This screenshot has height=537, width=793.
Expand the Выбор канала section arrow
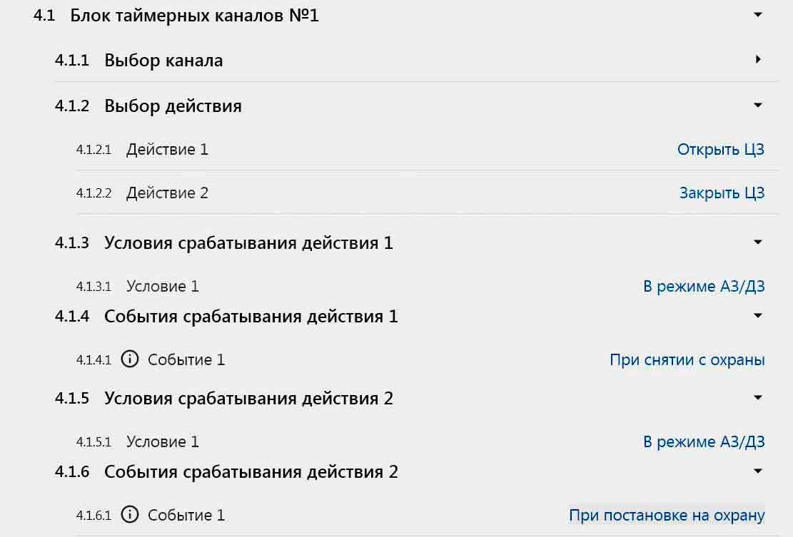coord(758,60)
